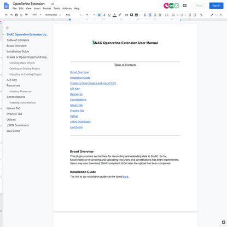227x227 pixels.
Task: Click the dark green collaborator avatar
Action: (x=171, y=5)
